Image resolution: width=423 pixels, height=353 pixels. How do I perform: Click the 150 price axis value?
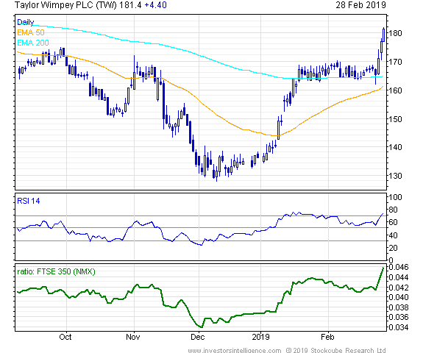tap(395, 119)
